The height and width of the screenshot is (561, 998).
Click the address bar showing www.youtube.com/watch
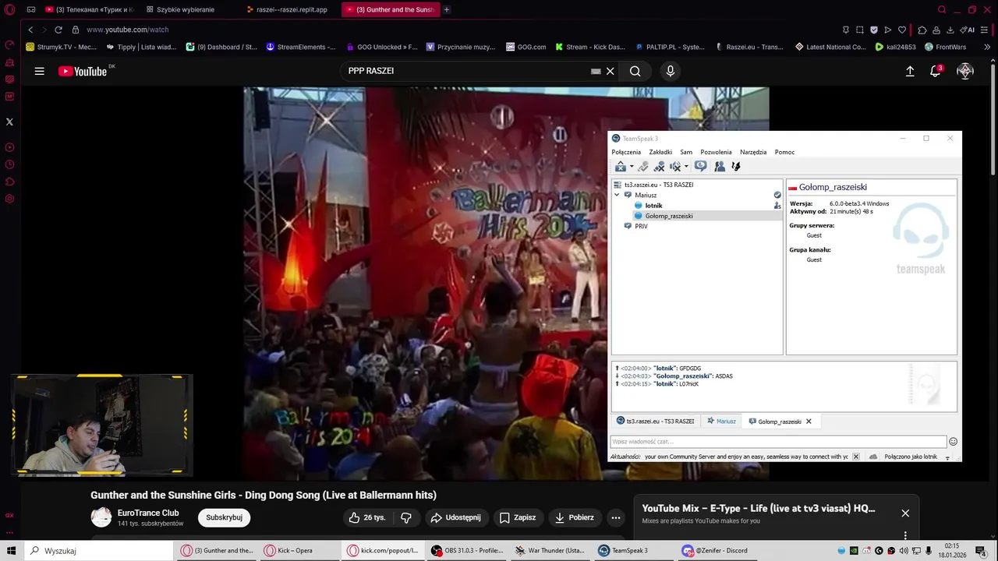click(127, 30)
